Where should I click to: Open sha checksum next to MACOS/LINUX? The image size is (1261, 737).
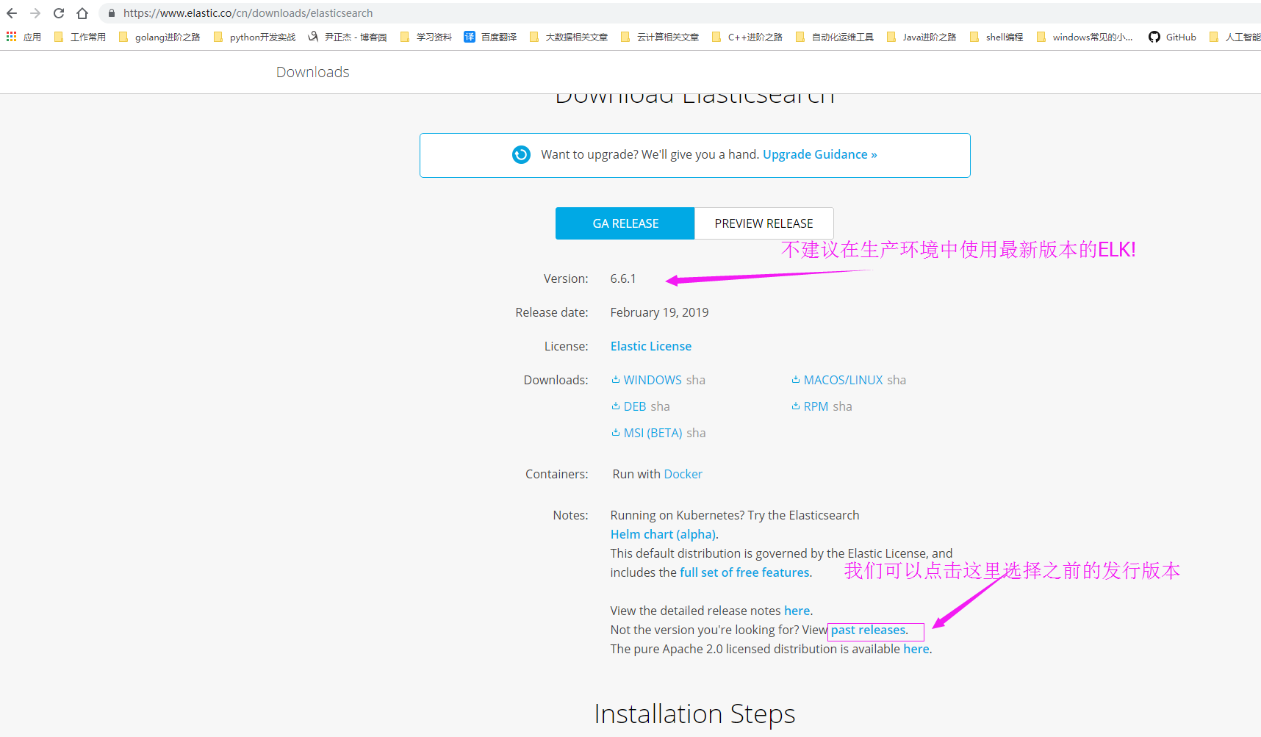click(897, 380)
